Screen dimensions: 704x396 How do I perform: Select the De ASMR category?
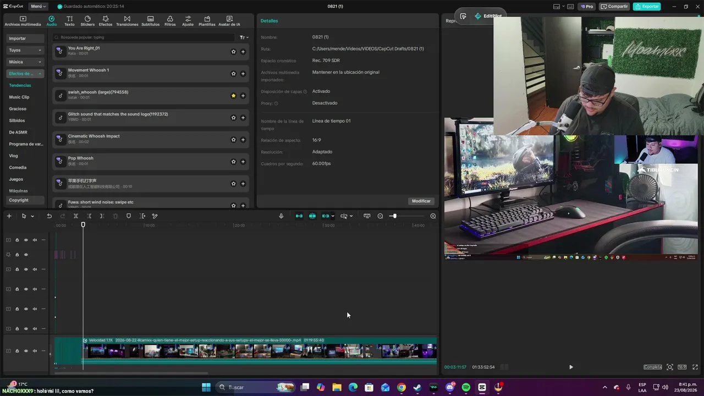coord(18,132)
